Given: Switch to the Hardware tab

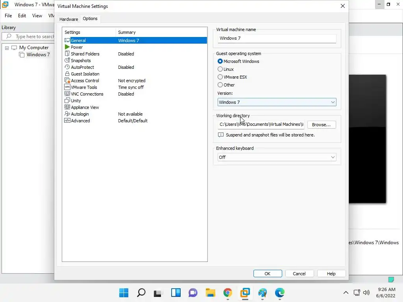Looking at the screenshot, I should pyautogui.click(x=68, y=19).
